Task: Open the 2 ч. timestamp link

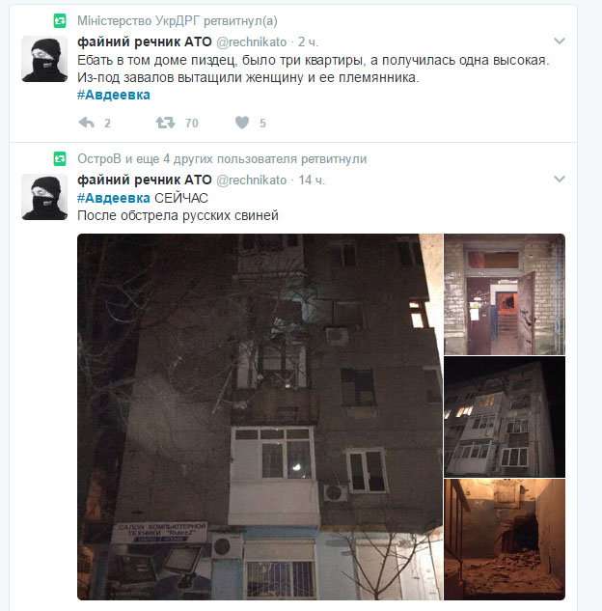Action: pyautogui.click(x=308, y=42)
